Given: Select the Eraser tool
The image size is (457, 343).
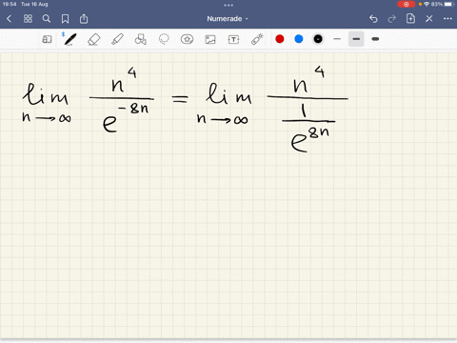Looking at the screenshot, I should [93, 39].
